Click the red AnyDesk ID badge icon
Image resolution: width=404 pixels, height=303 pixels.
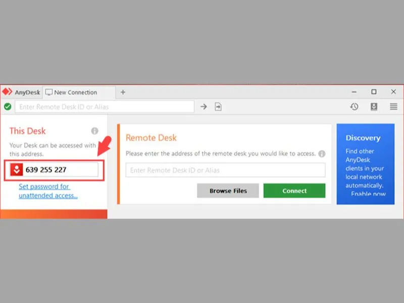coord(17,170)
